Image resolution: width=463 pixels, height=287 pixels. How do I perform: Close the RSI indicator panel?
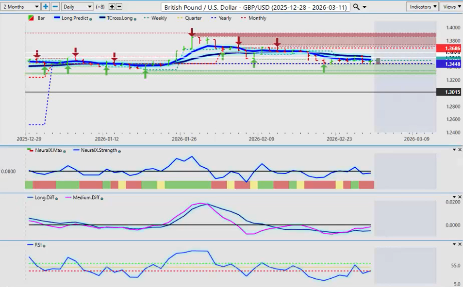click(x=460, y=245)
